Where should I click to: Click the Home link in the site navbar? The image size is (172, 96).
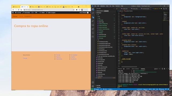tap(15, 16)
